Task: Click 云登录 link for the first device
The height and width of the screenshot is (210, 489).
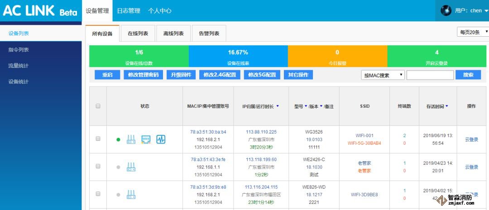Action: (471, 139)
